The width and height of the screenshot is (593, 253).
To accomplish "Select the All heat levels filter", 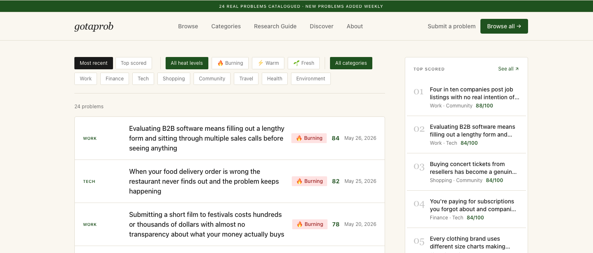I will 187,63.
